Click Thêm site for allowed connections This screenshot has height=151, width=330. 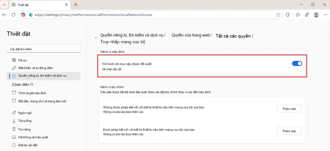[x=289, y=131]
